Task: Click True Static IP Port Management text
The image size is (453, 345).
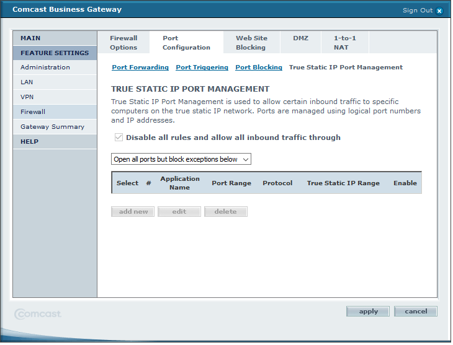Action: click(347, 68)
